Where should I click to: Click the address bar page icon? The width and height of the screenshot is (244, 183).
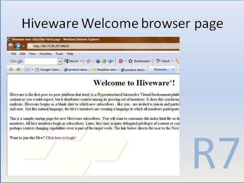click(30, 46)
